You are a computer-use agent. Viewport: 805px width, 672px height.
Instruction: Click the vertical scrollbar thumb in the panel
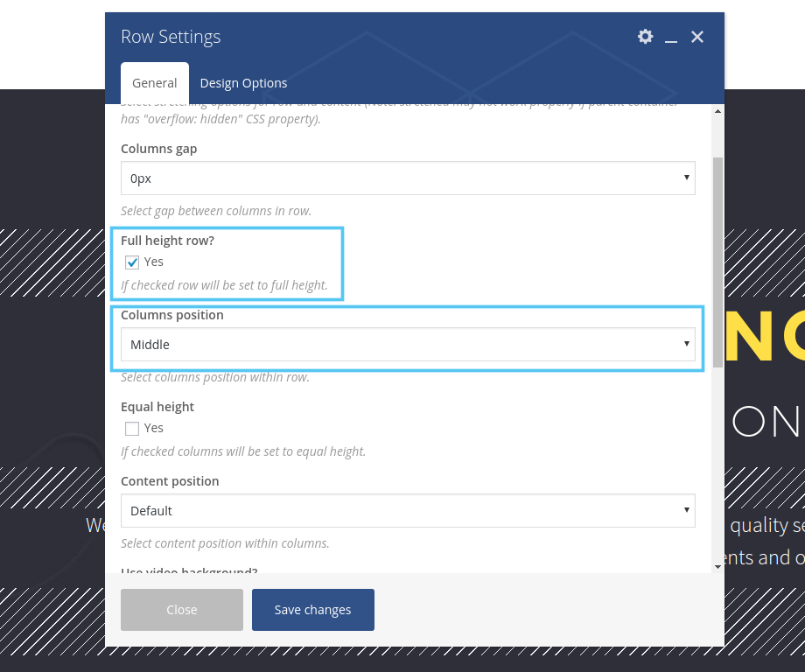click(x=717, y=262)
